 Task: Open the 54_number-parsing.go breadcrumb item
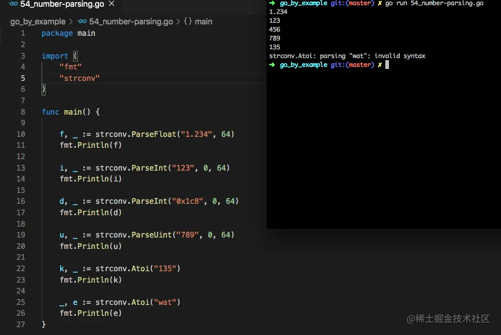[131, 22]
